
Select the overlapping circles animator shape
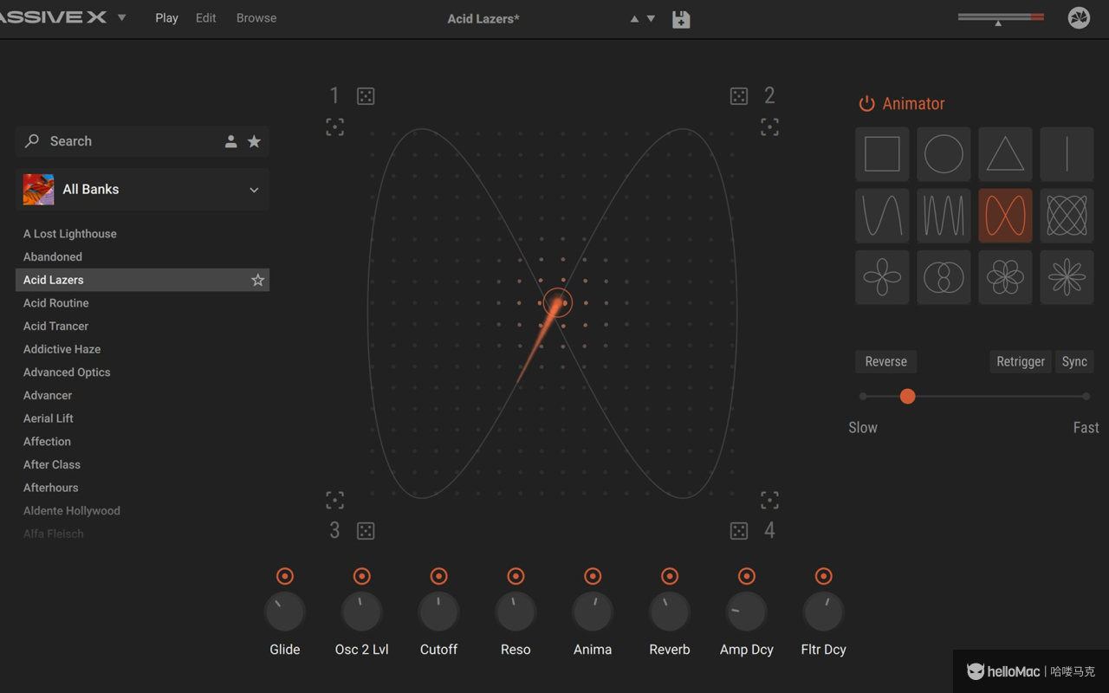(x=944, y=277)
